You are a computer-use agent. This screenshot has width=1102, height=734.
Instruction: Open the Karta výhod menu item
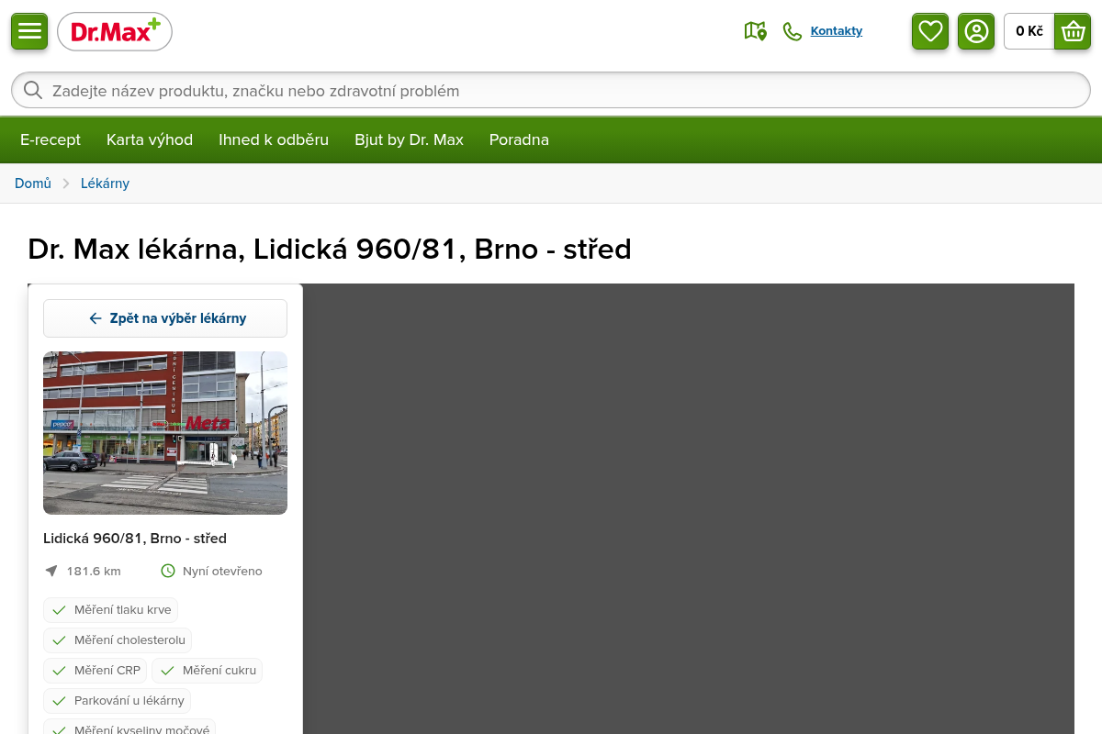[x=150, y=139]
